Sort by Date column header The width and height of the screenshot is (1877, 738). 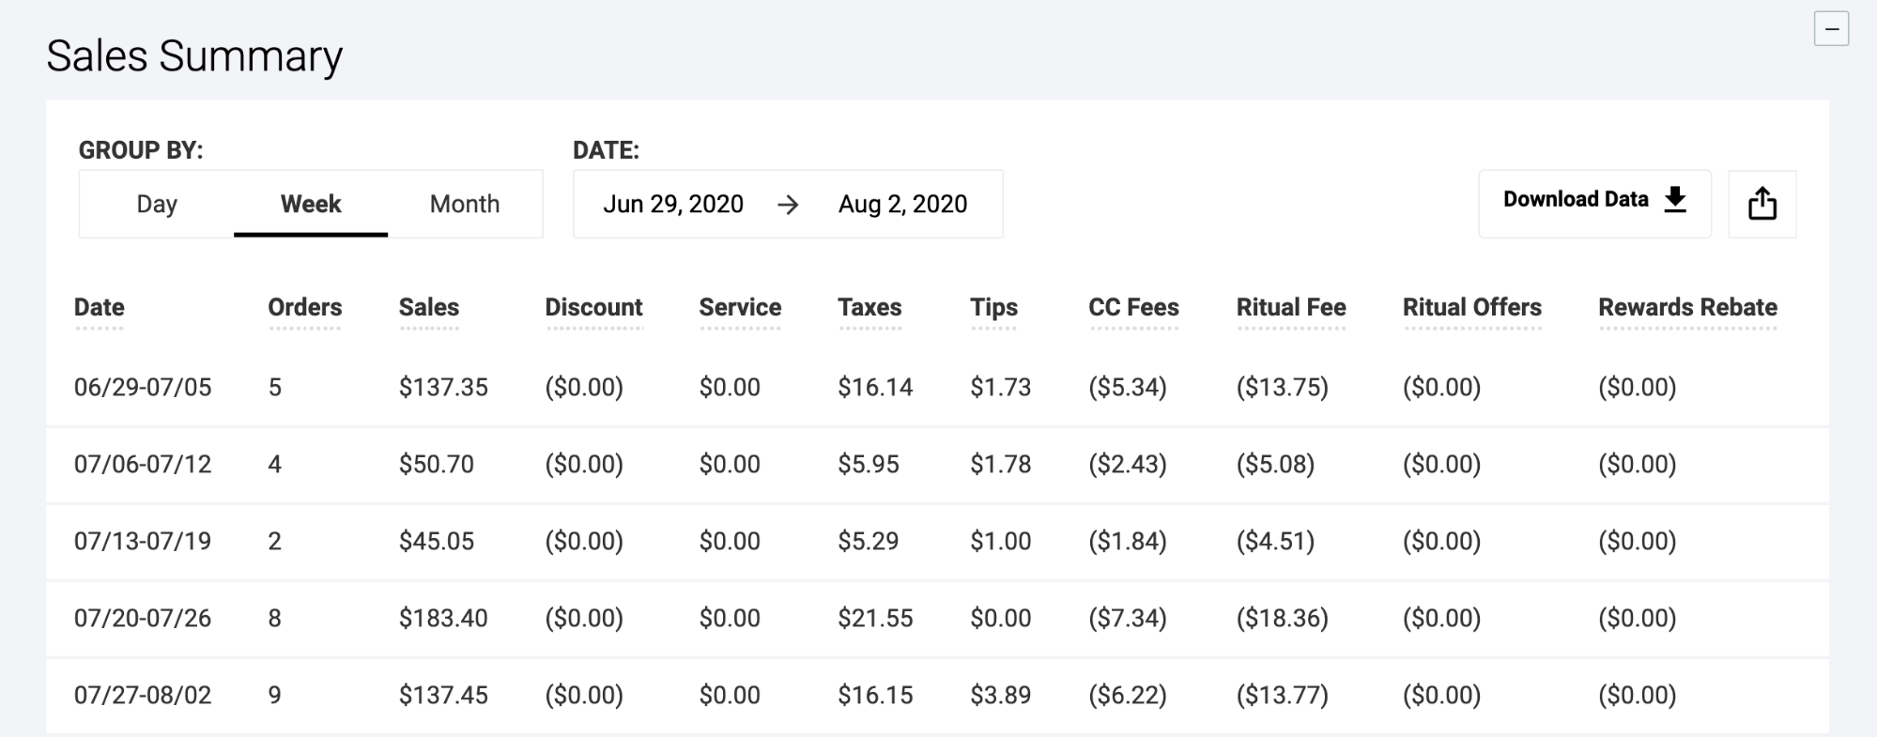coord(100,307)
